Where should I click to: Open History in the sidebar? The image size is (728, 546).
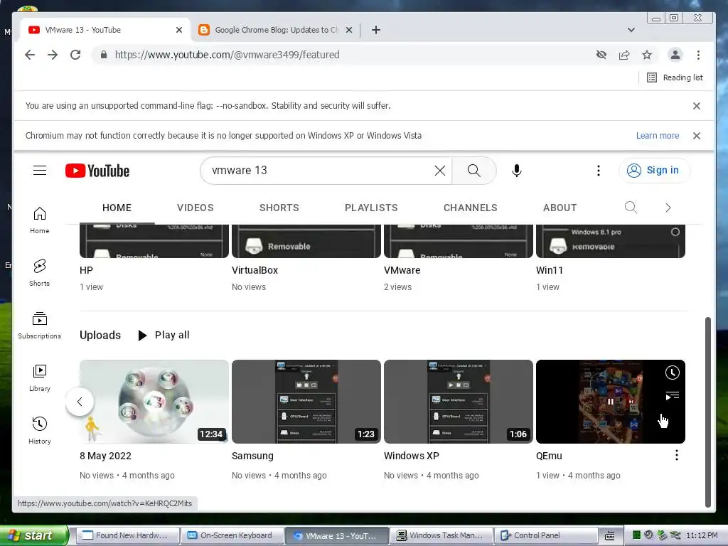[x=40, y=430]
